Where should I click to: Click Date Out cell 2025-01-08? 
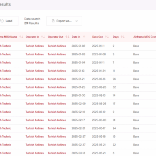(x=99, y=54)
